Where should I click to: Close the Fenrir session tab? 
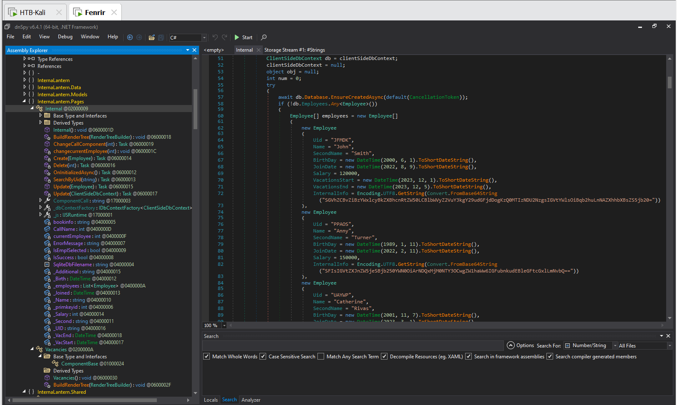point(114,12)
